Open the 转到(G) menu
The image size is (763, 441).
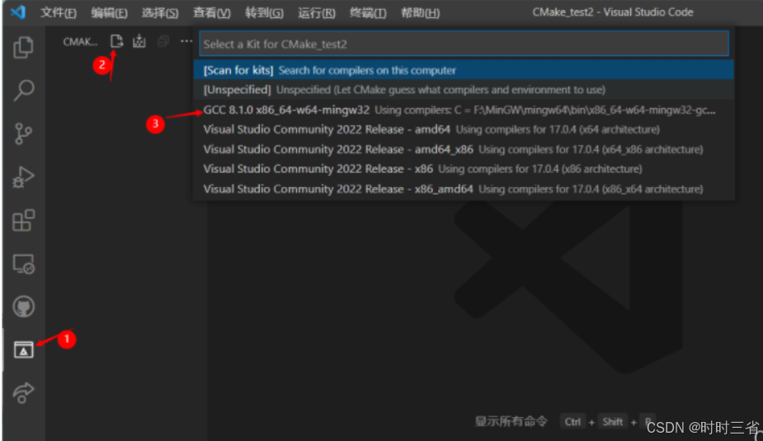pyautogui.click(x=264, y=12)
